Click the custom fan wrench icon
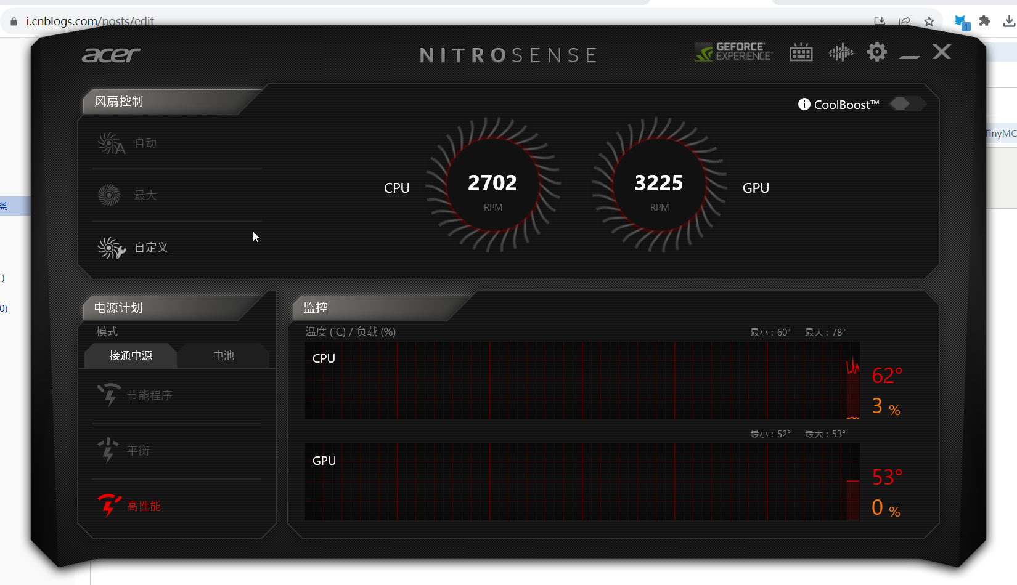 click(x=111, y=248)
